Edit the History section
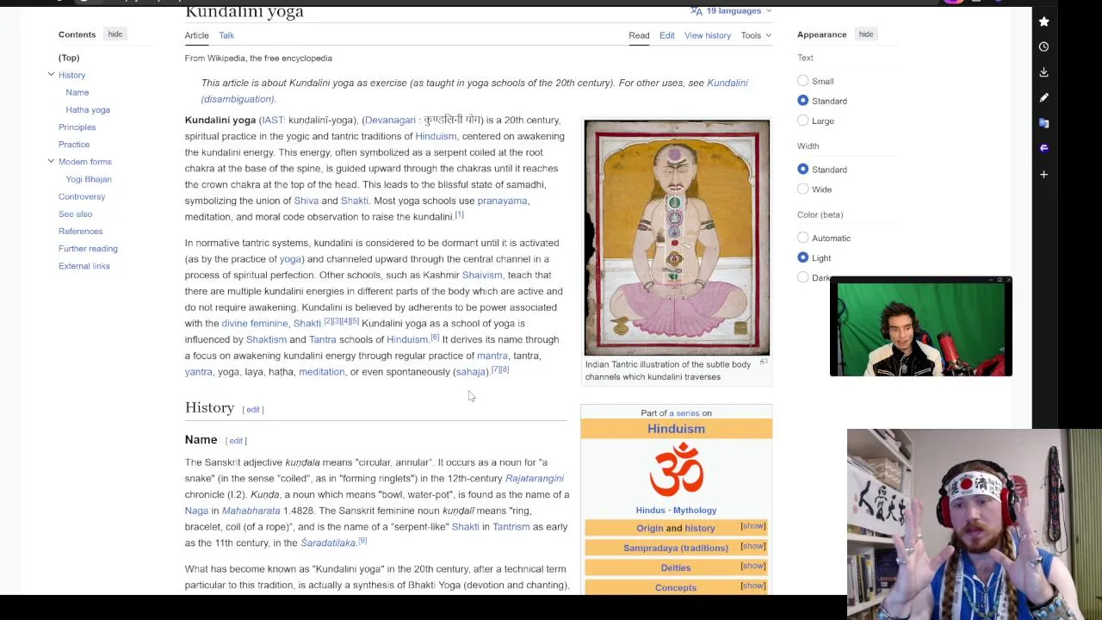1102x620 pixels. tap(253, 409)
